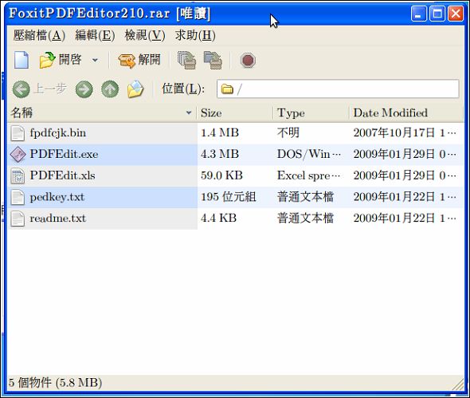Click the readme.txt document icon
This screenshot has width=470, height=398.
pyautogui.click(x=18, y=219)
